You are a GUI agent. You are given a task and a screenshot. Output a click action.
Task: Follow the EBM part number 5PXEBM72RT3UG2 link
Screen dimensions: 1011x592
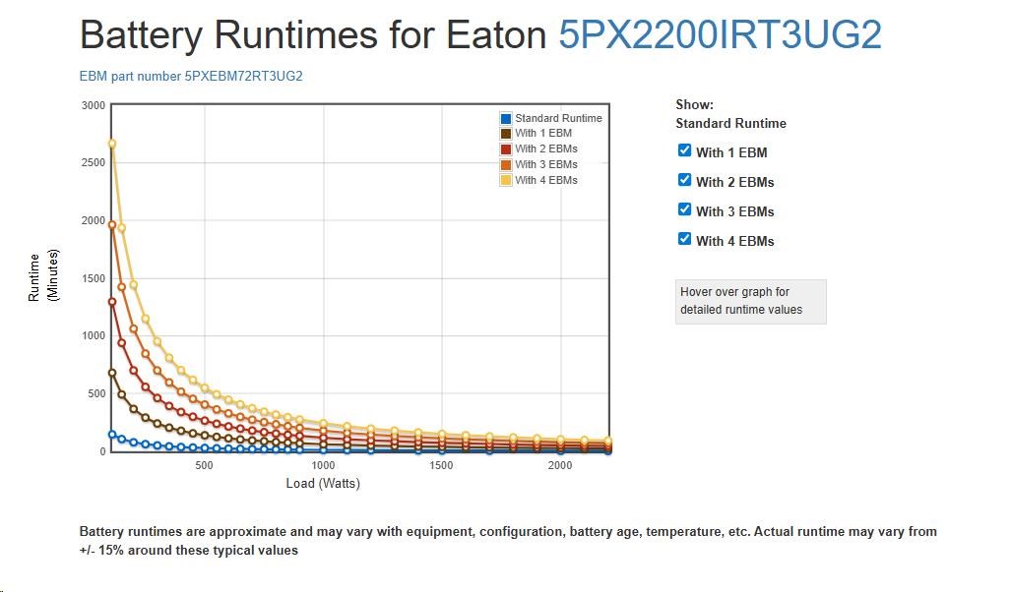(191, 76)
